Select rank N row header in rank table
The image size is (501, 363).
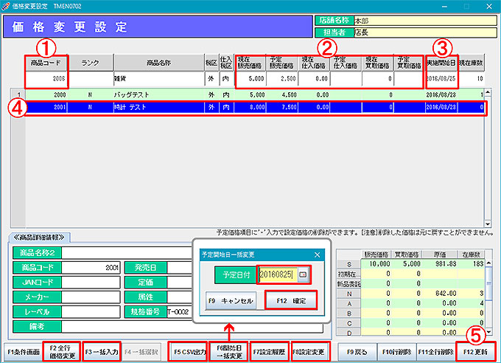click(x=349, y=294)
